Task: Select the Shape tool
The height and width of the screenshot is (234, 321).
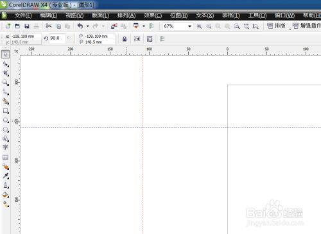Action: click(6, 64)
